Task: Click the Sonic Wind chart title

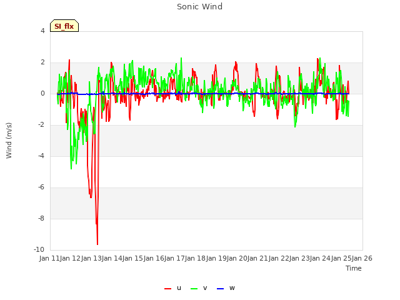Action: click(x=200, y=7)
